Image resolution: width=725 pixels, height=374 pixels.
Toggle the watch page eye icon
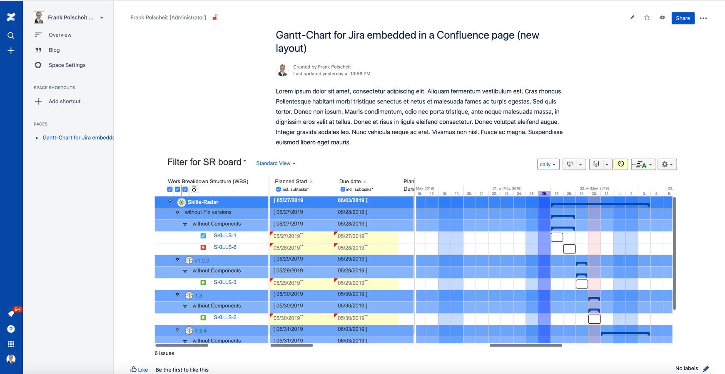point(662,17)
